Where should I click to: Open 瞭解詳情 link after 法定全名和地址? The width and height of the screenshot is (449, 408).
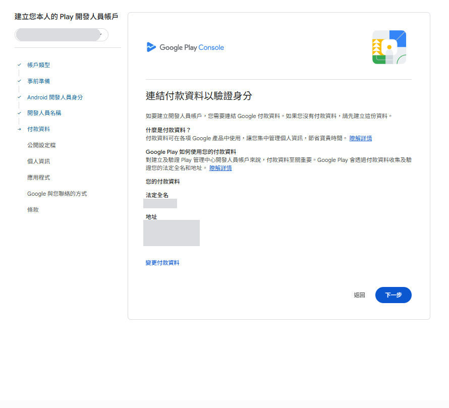pyautogui.click(x=220, y=168)
